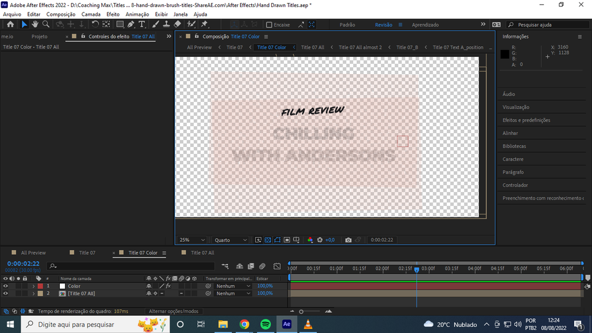592x333 pixels.
Task: Open the grid and guide options icon
Action: click(296, 240)
